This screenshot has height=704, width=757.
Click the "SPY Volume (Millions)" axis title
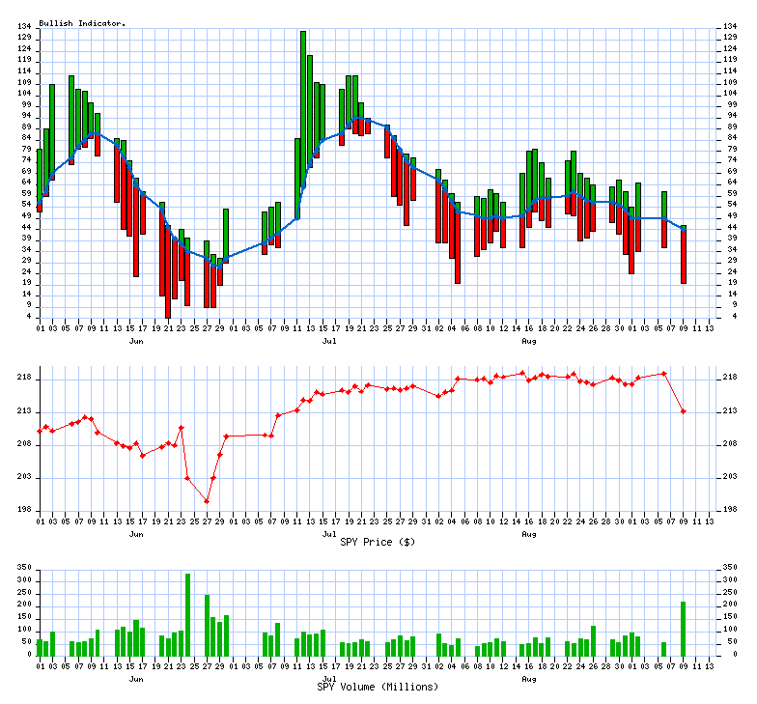click(x=378, y=687)
